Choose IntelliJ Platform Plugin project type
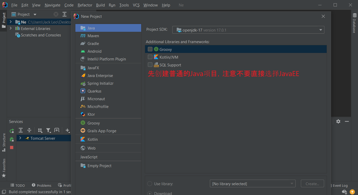Screen dimensions: 358x195 [108, 59]
